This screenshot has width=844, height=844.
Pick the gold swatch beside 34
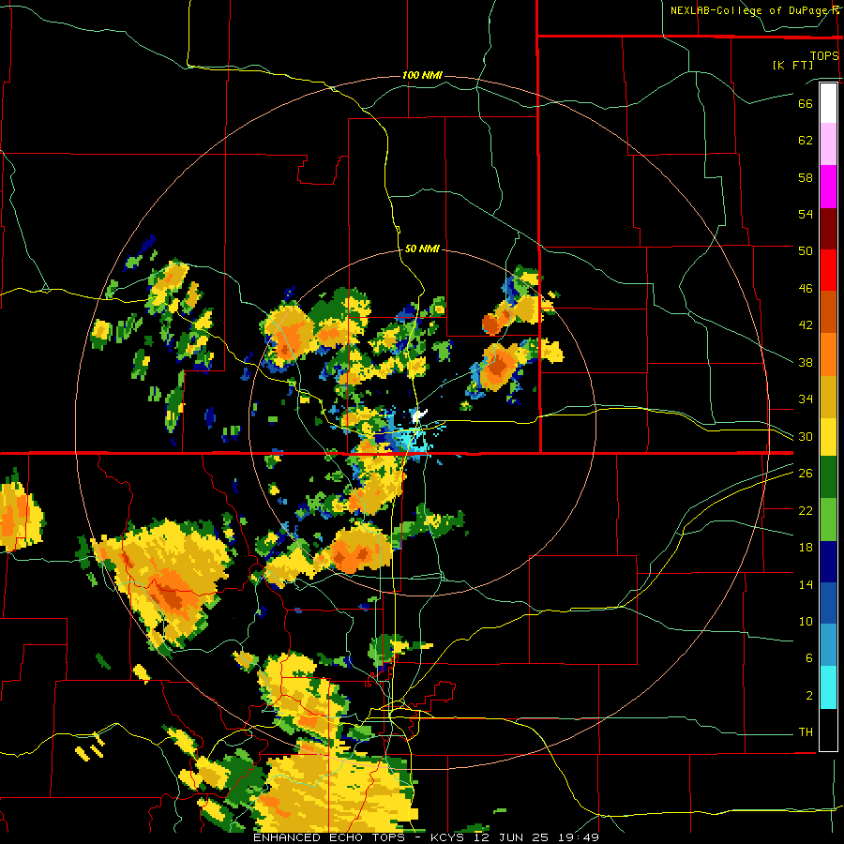coord(828,397)
